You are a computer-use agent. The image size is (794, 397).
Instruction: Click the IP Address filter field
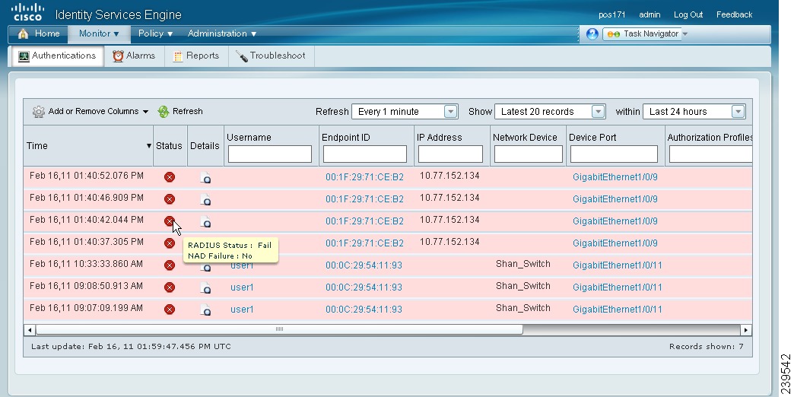click(451, 154)
